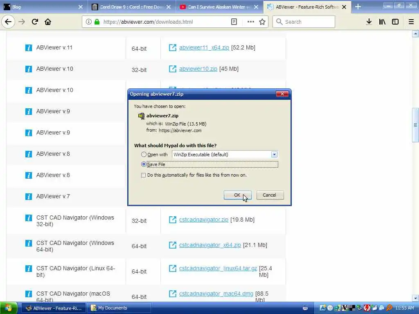Image resolution: width=419 pixels, height=314 pixels.
Task: Open the library bookshelf icon
Action: [x=382, y=22]
